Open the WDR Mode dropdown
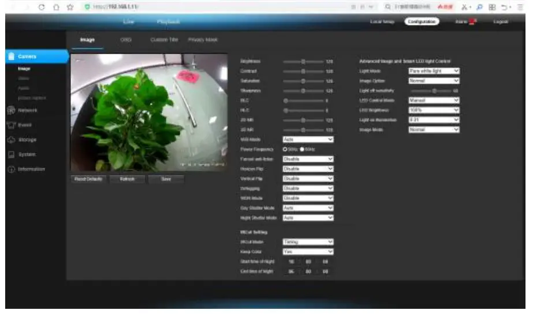 coord(308,198)
